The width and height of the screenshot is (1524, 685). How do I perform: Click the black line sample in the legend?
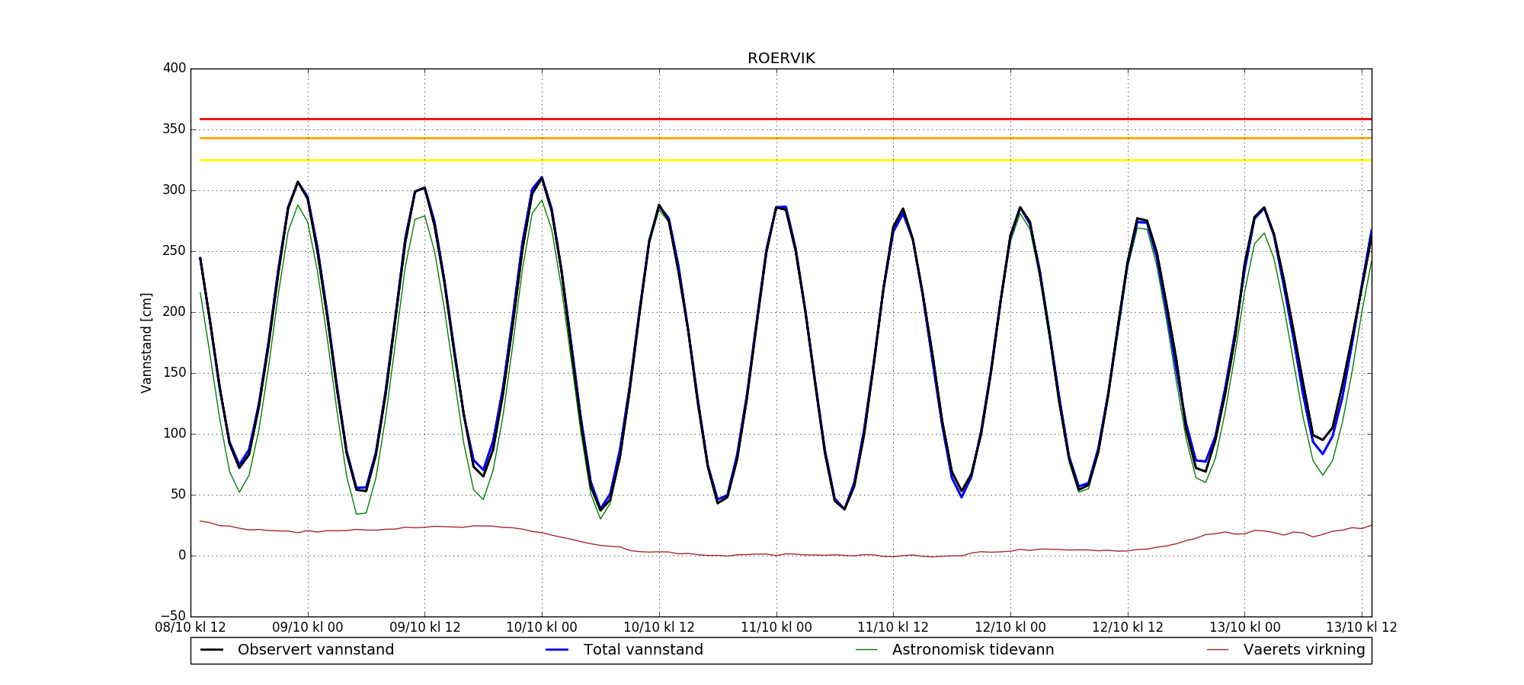[x=212, y=650]
